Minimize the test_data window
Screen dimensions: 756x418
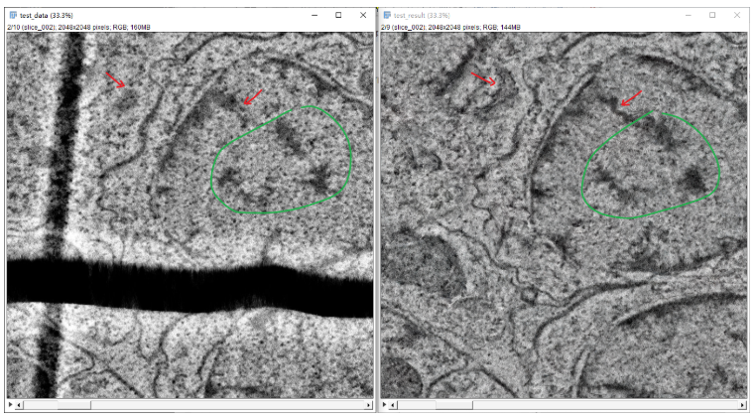coord(315,16)
